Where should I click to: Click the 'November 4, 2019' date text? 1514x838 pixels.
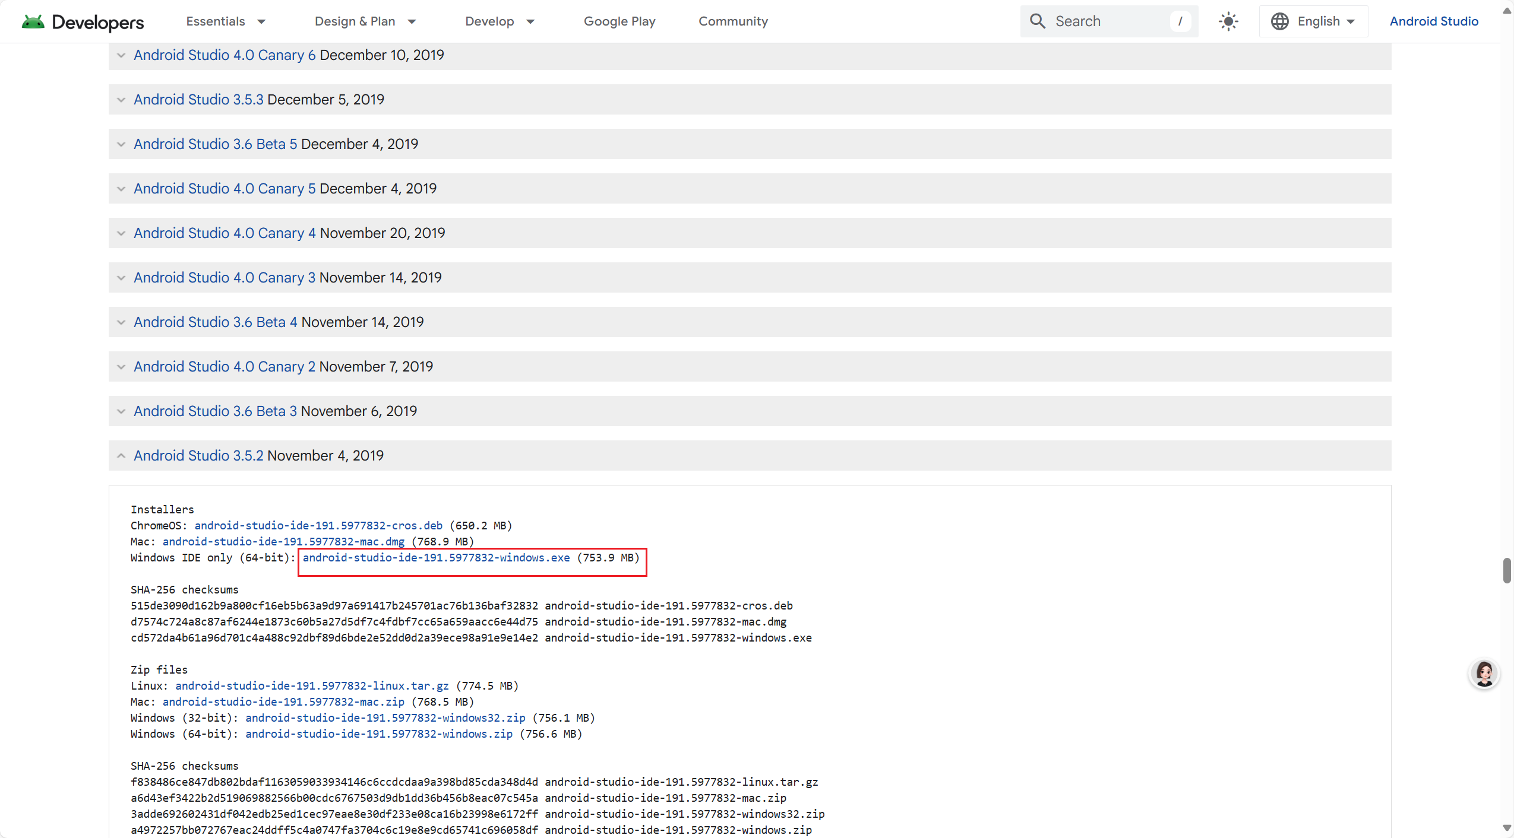click(325, 456)
